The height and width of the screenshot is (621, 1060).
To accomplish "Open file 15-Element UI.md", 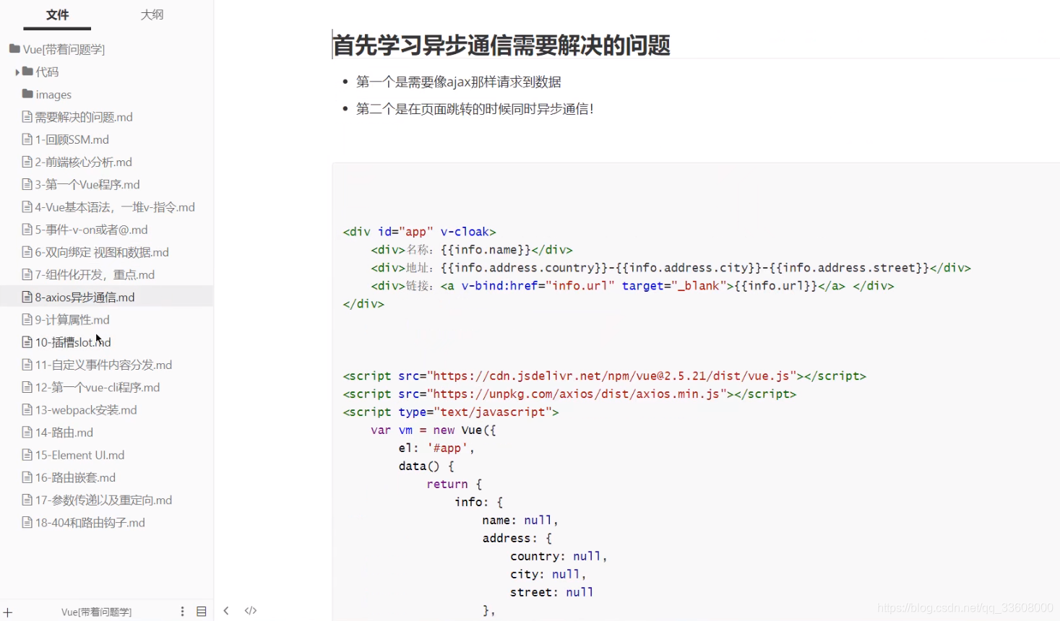I will point(79,455).
